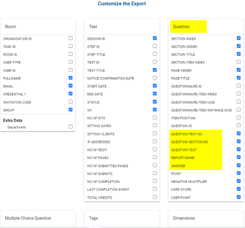
Task: Enable NOTICE CONFIRMATION DATE checkbox
Action: point(155,78)
